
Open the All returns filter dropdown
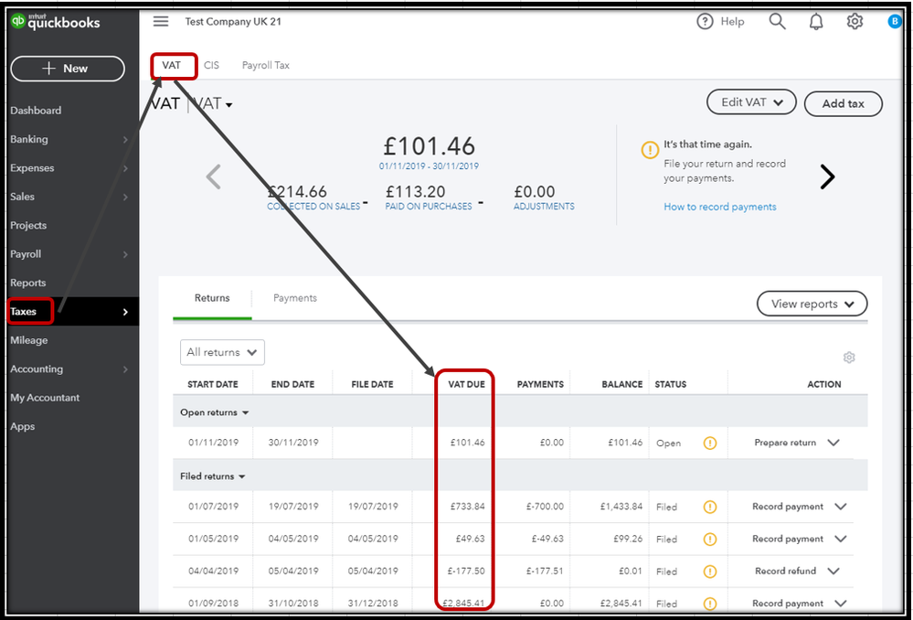pyautogui.click(x=222, y=353)
